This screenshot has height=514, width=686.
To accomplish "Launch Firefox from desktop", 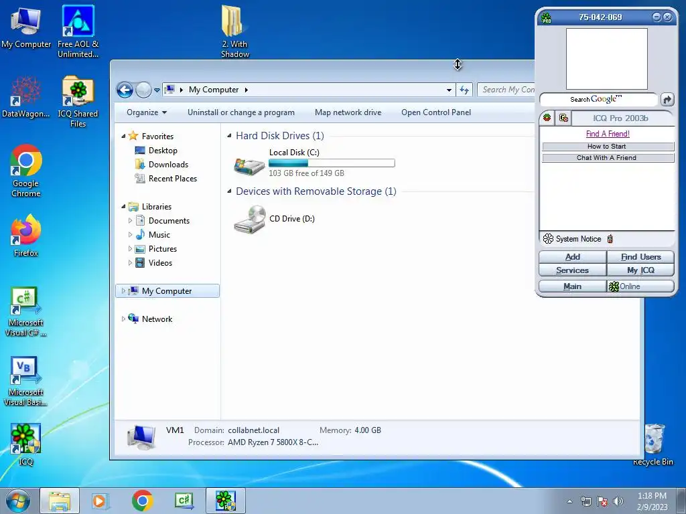I will [26, 235].
